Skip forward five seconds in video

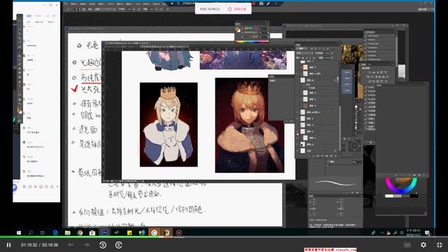(x=118, y=245)
